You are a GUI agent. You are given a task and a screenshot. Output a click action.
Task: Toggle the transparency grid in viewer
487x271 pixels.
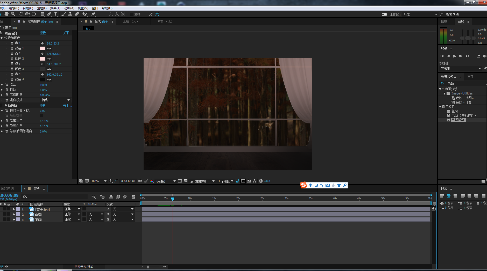pyautogui.click(x=186, y=181)
